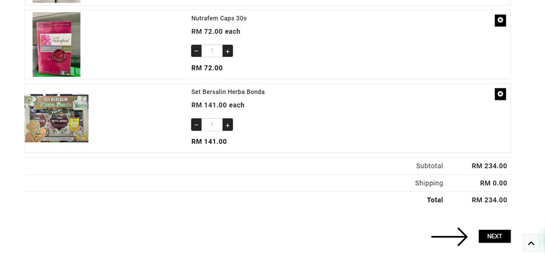Image resolution: width=545 pixels, height=254 pixels.
Task: Remove Nutrafem Caps 30s from cart
Action: pyautogui.click(x=500, y=21)
